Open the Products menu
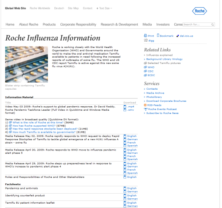Viewport: 222px width, 208px height. (49, 25)
